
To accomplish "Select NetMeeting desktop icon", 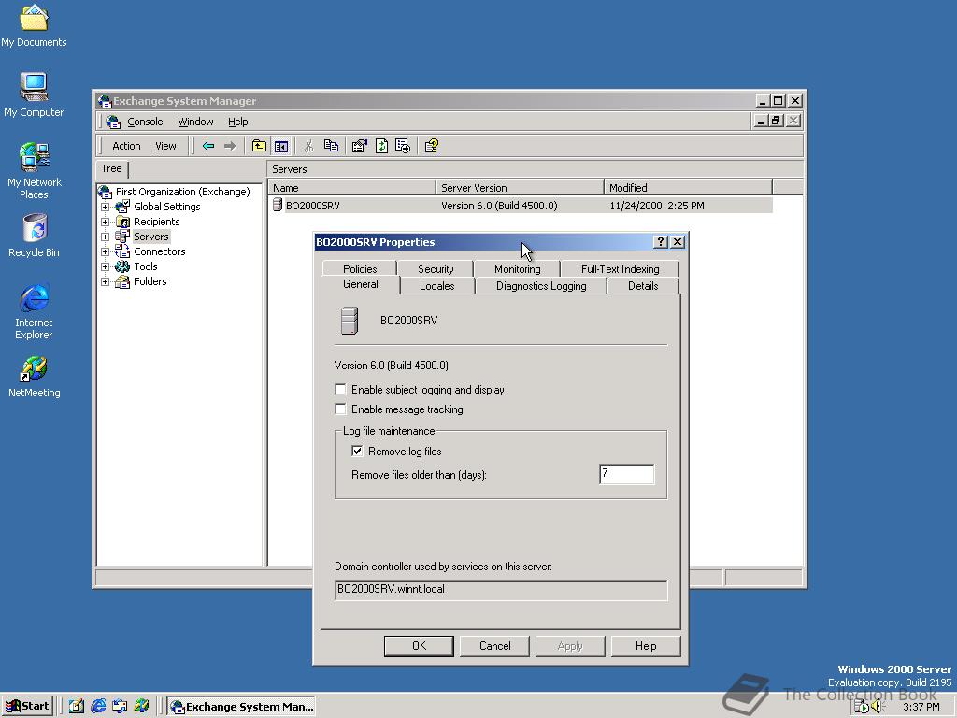I will tap(34, 378).
